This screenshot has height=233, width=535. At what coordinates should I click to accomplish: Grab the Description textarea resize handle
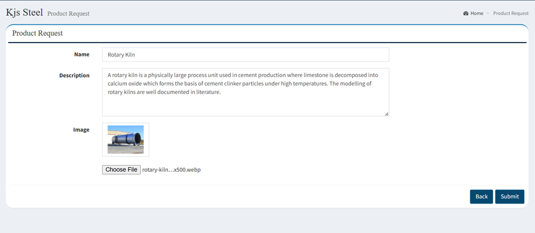pos(387,114)
